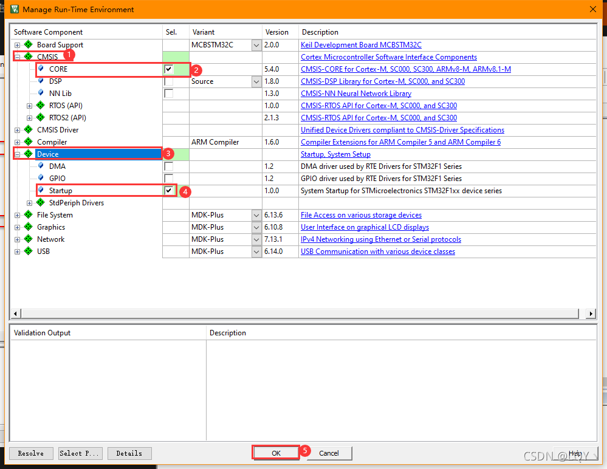Click the CORE blue component icon
607x469 pixels.
pyautogui.click(x=41, y=69)
